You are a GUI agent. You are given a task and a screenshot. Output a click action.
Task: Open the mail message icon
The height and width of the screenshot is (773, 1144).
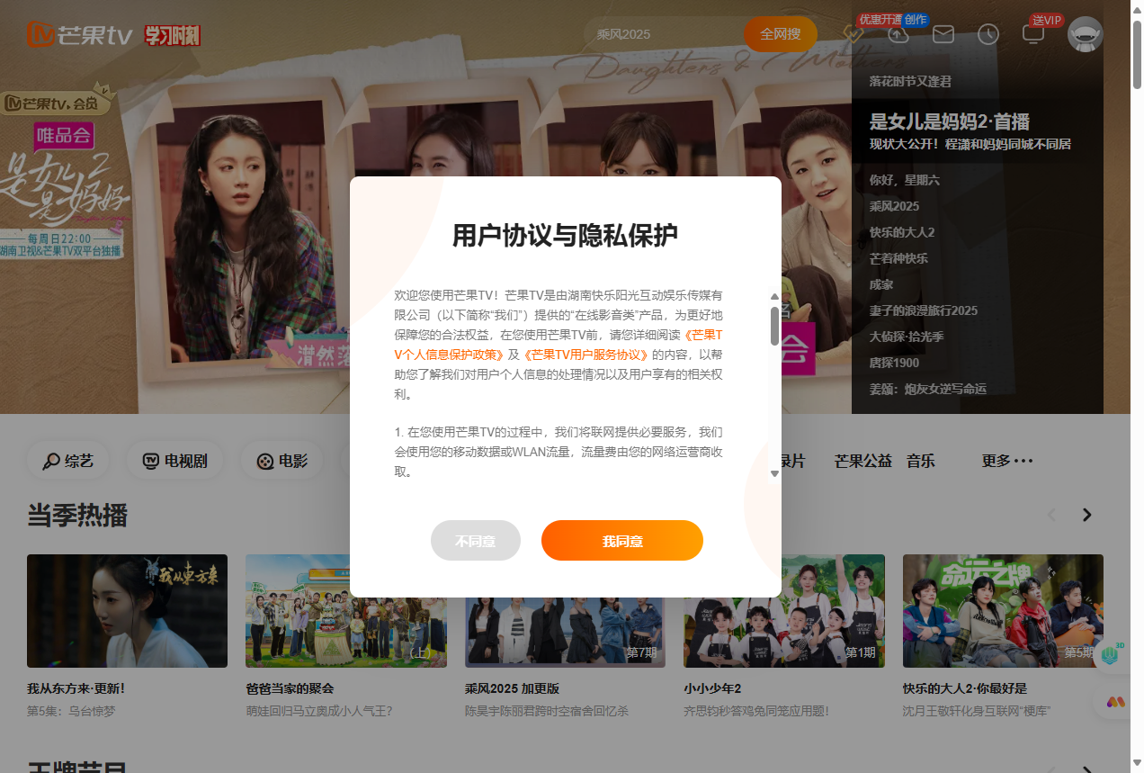[x=943, y=34]
